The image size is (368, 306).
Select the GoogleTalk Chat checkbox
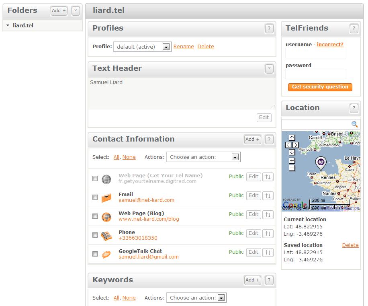click(x=95, y=254)
